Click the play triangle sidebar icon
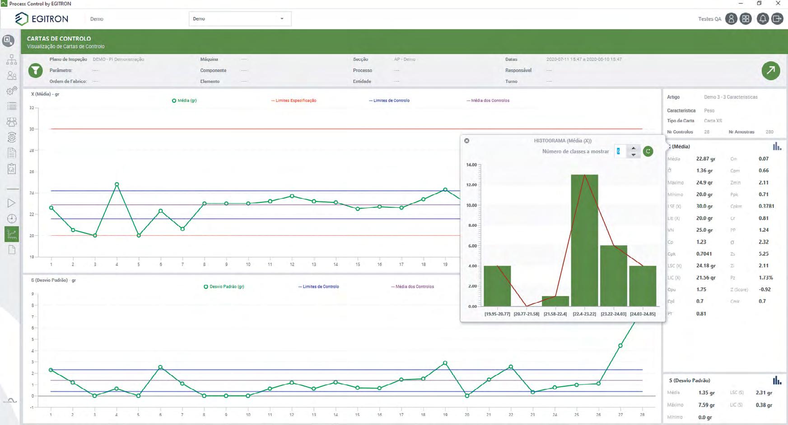The width and height of the screenshot is (788, 425). pos(12,203)
